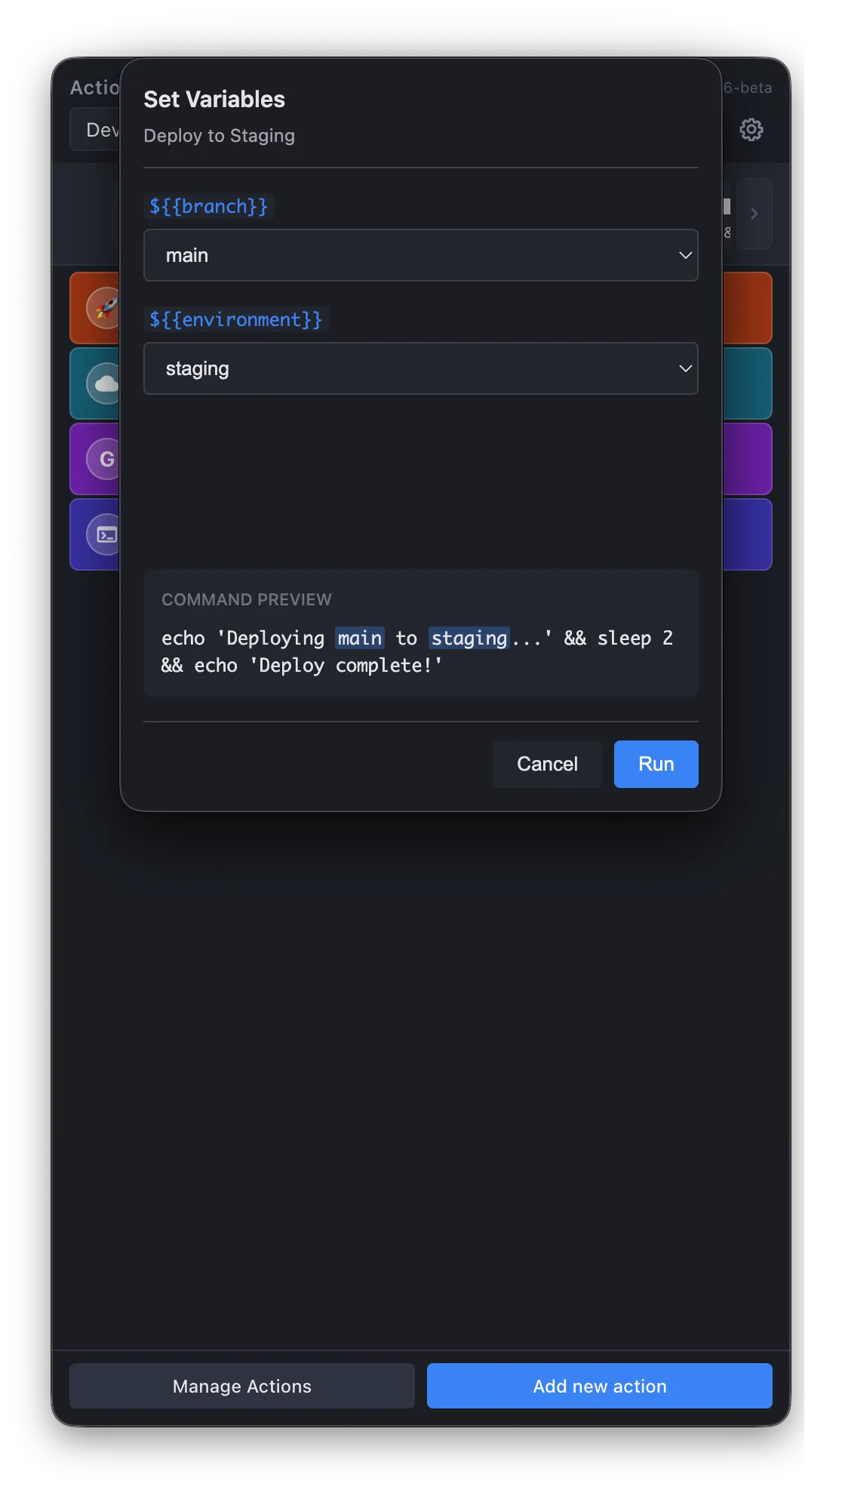Click the G icon on purple action card
842x1490 pixels.
(104, 459)
